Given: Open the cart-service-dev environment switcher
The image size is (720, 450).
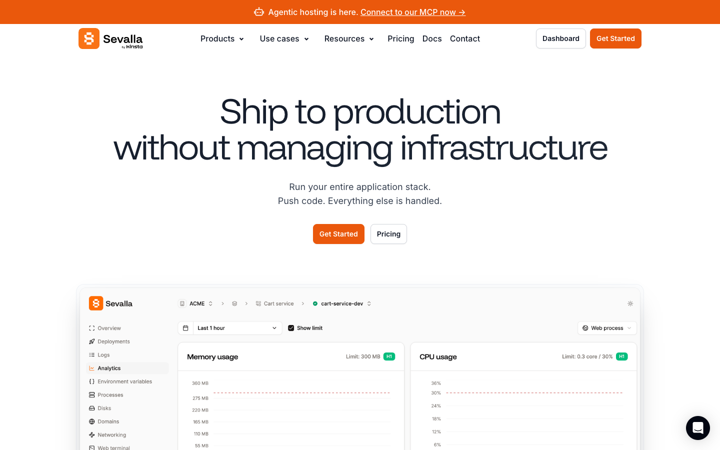Looking at the screenshot, I should (342, 303).
